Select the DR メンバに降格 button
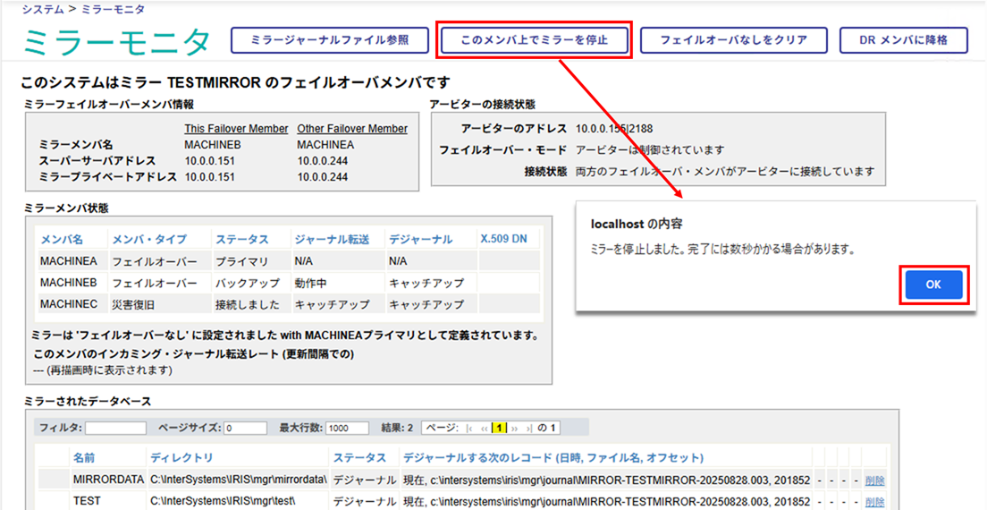Viewport: 987px width, 510px height. point(903,40)
